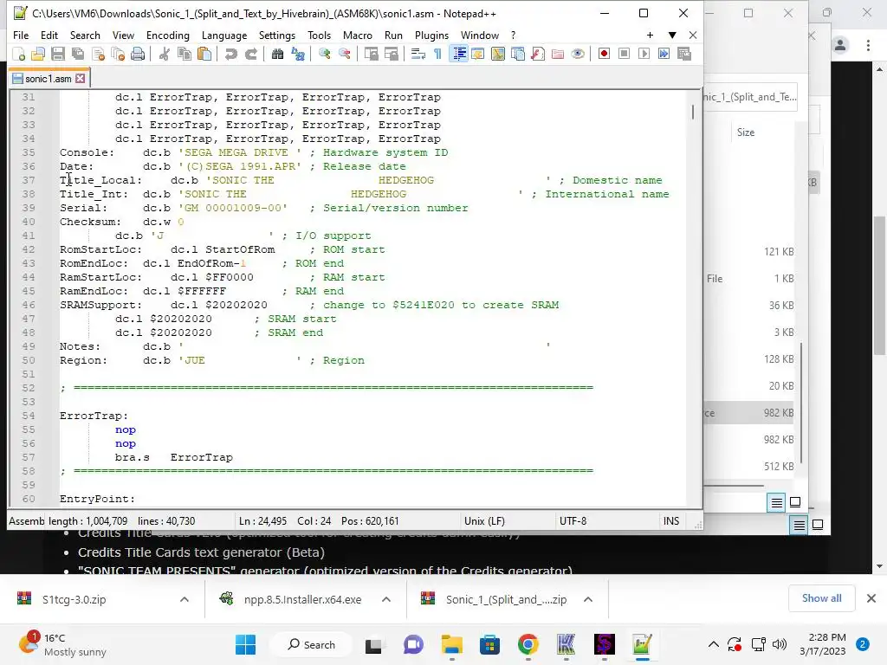The image size is (887, 665).
Task: Expand options for Sonic_1 zip download
Action: [588, 599]
